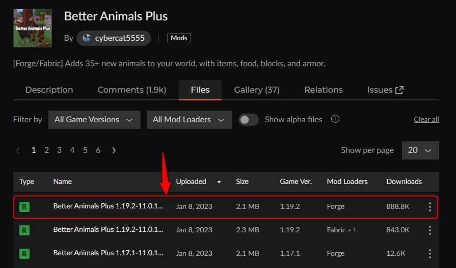Click the Better Animals Plus mod thumbnail
The image size is (456, 268).
coord(33,29)
